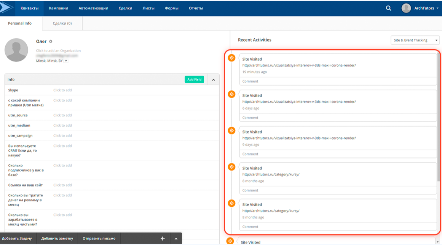442x245 pixels.
Task: Click the orange tracking icon on first Site Visited
Action: (x=231, y=57)
